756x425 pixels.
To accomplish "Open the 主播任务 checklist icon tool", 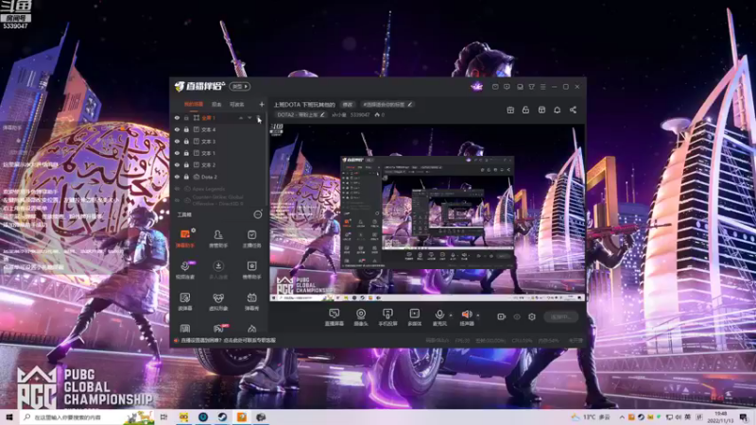I will [x=251, y=239].
